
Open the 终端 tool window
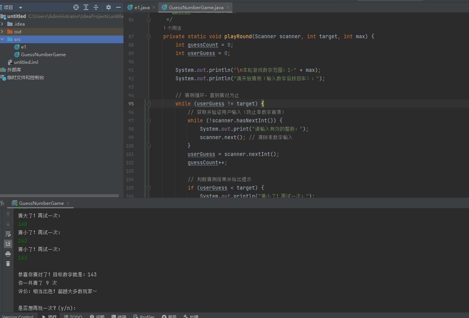118,316
